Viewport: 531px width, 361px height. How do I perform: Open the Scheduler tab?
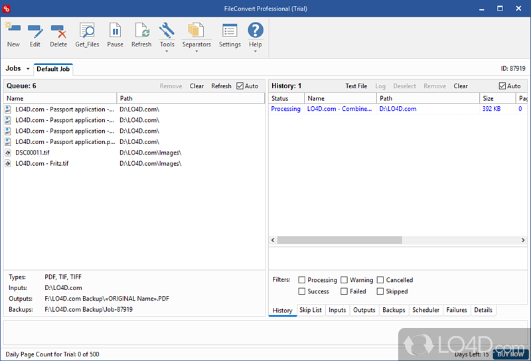[x=425, y=310]
